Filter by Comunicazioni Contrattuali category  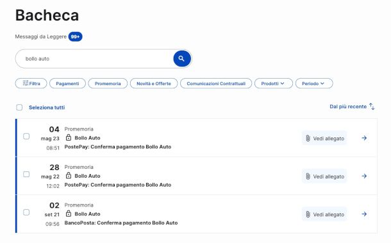[216, 84]
